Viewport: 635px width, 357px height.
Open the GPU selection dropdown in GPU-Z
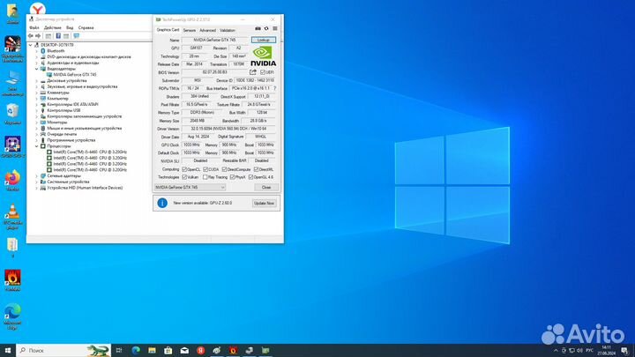(190, 188)
